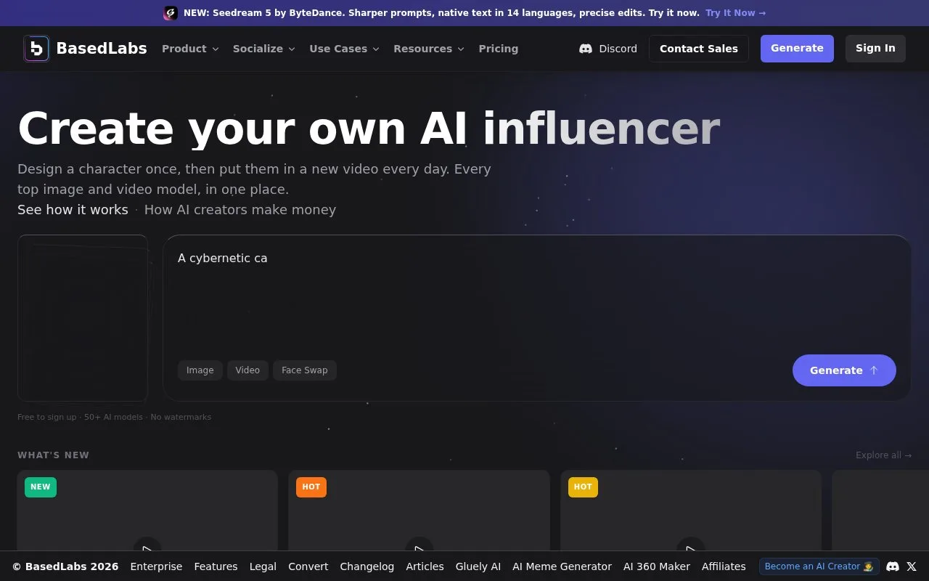Viewport: 929px width, 581px height.
Task: Open Affiliates footer link
Action: (724, 566)
